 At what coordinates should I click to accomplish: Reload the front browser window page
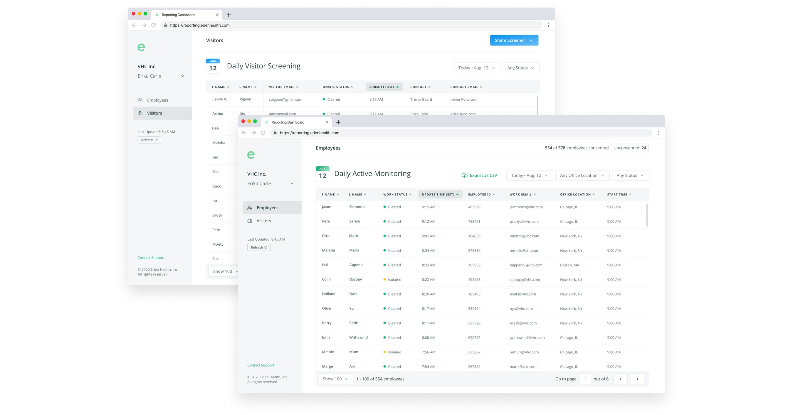[263, 133]
